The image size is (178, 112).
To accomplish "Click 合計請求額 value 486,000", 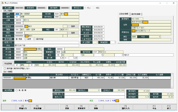I will coord(121,65).
